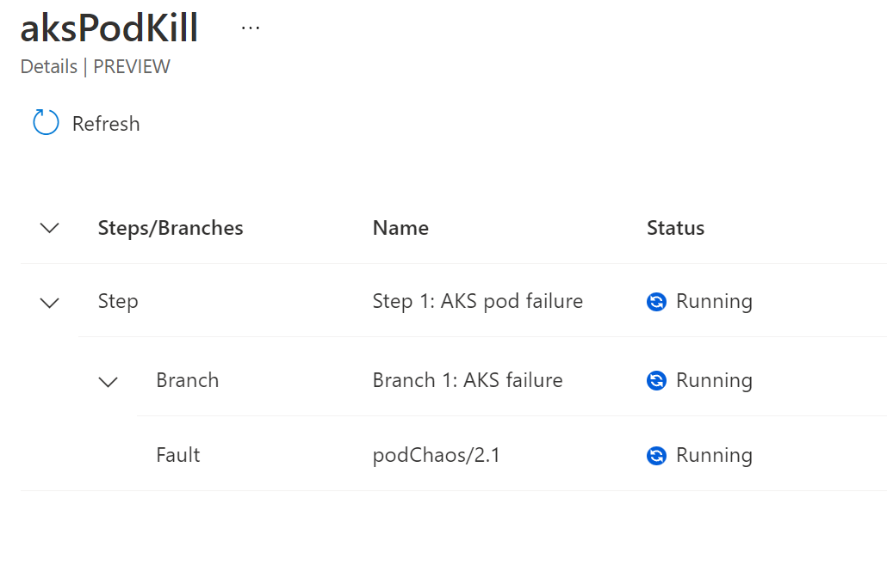Click the Running status icon for podChaos fault
Screen dimensions: 887x584
pyautogui.click(x=656, y=455)
